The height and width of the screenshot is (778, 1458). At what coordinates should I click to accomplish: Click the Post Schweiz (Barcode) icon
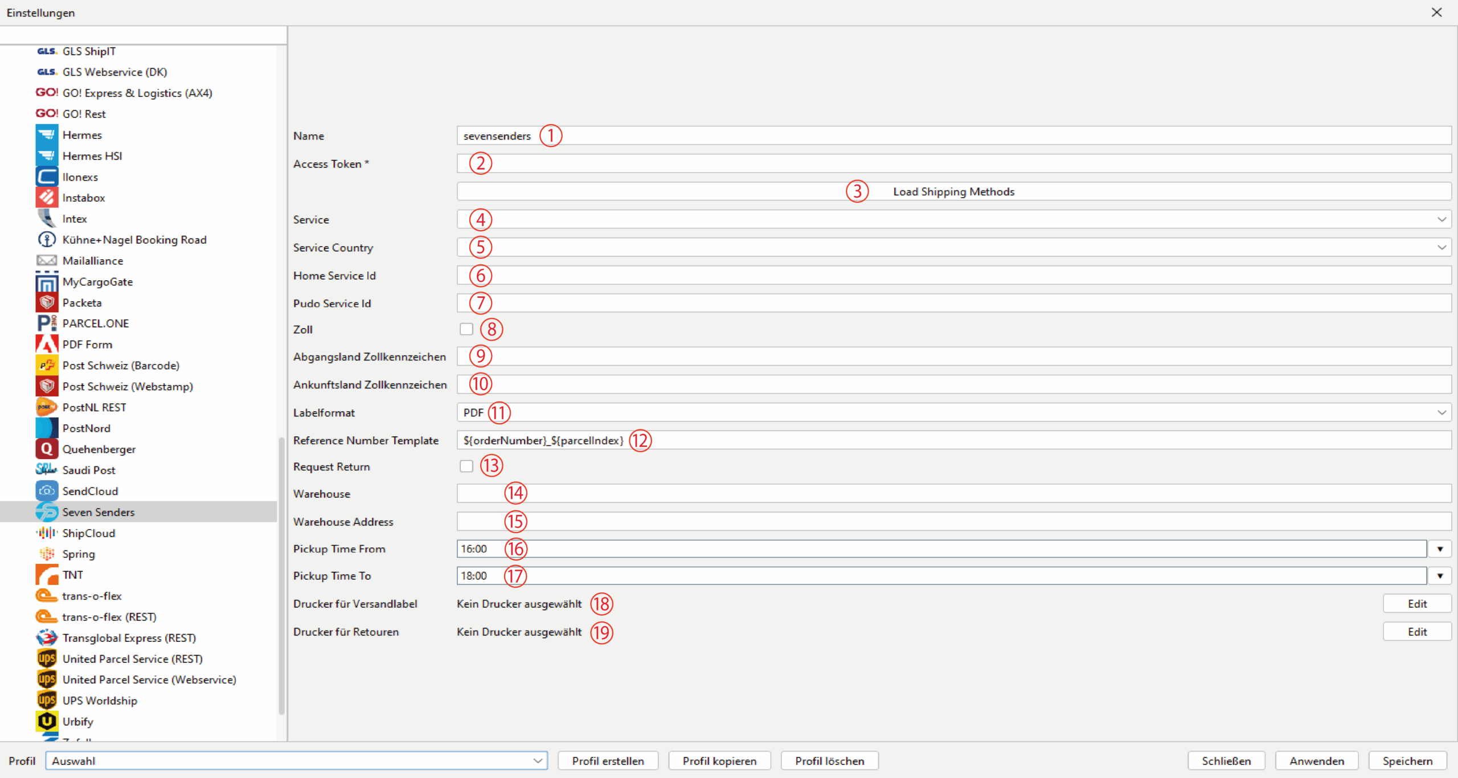coord(47,366)
